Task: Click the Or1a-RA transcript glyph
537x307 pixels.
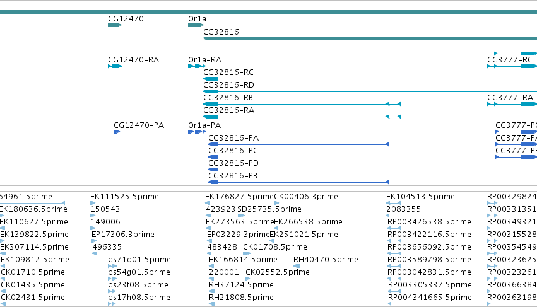Action: (x=197, y=66)
